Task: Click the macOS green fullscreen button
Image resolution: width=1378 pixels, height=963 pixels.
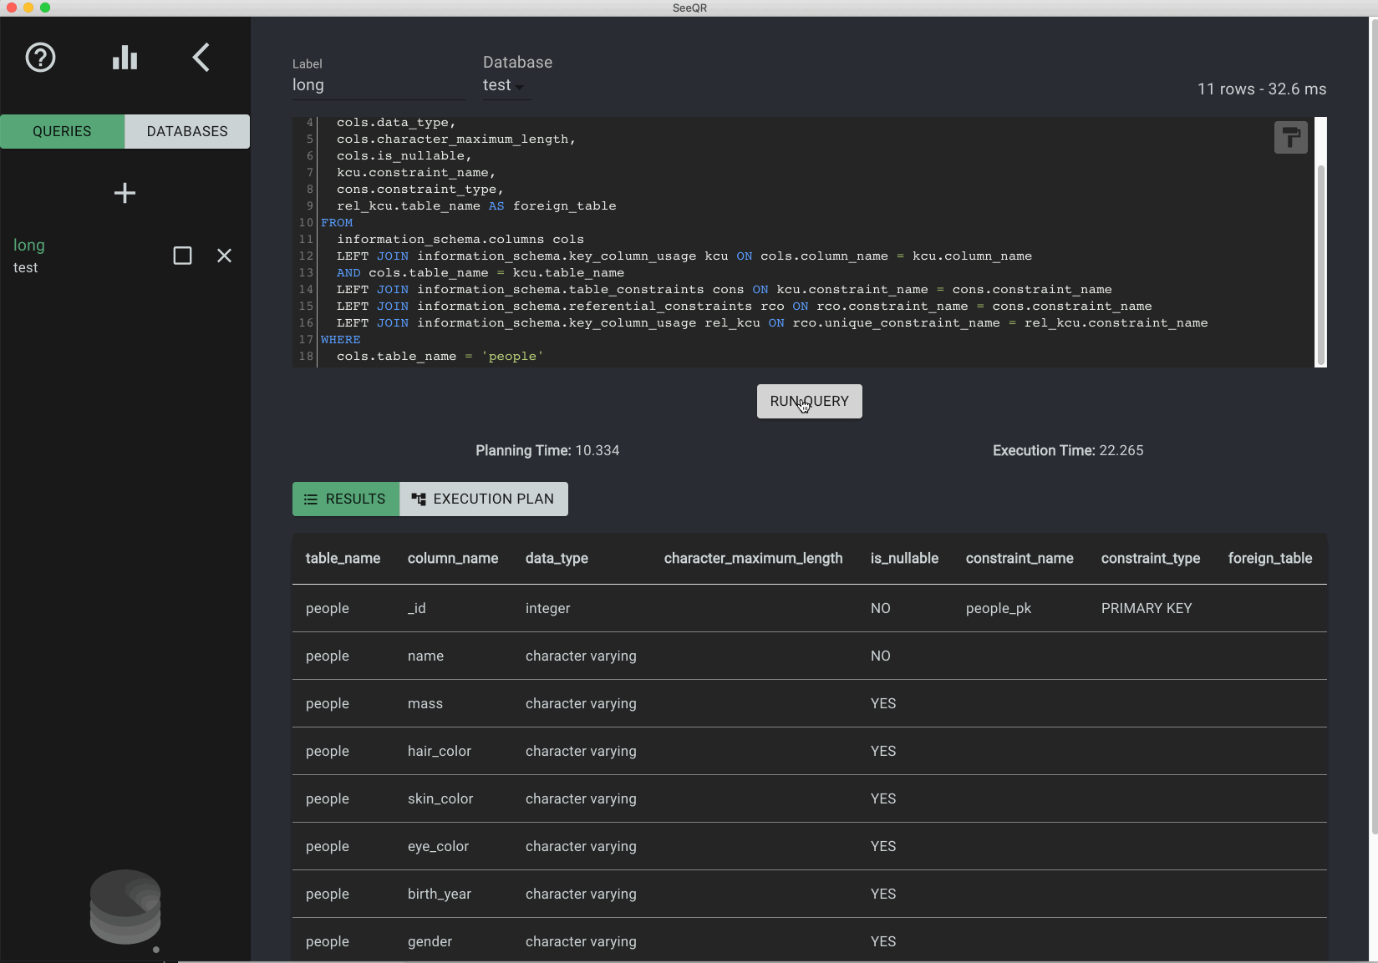Action: (x=45, y=8)
